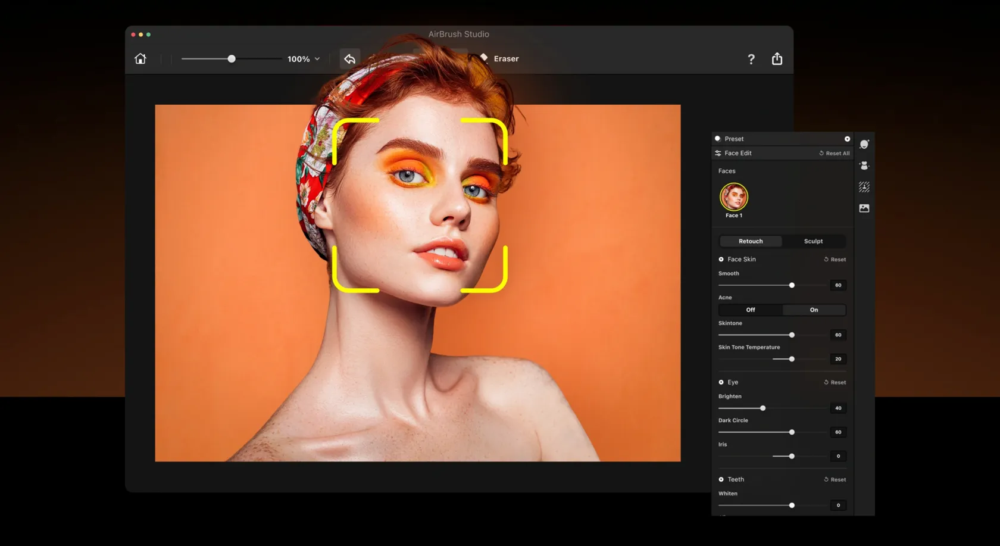Collapse the Face Skin section
Viewport: 1000px width, 546px height.
coord(721,260)
